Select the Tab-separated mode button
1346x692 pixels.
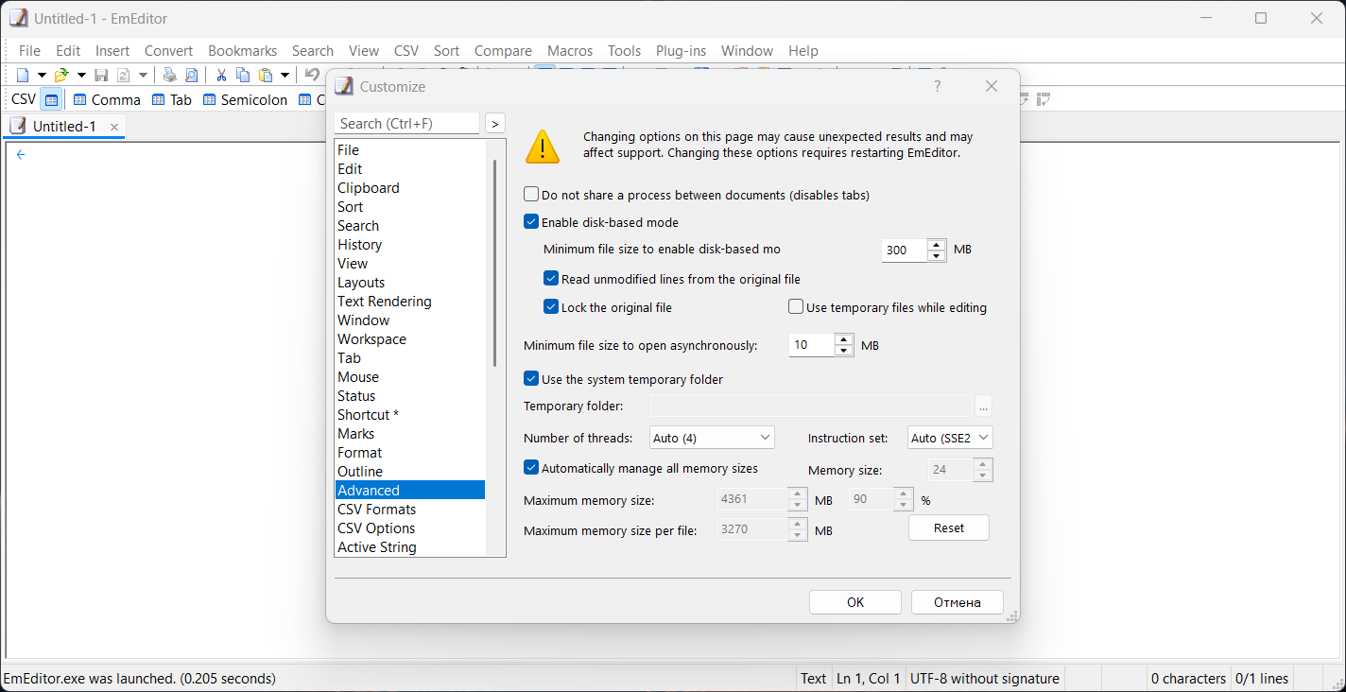pos(172,99)
